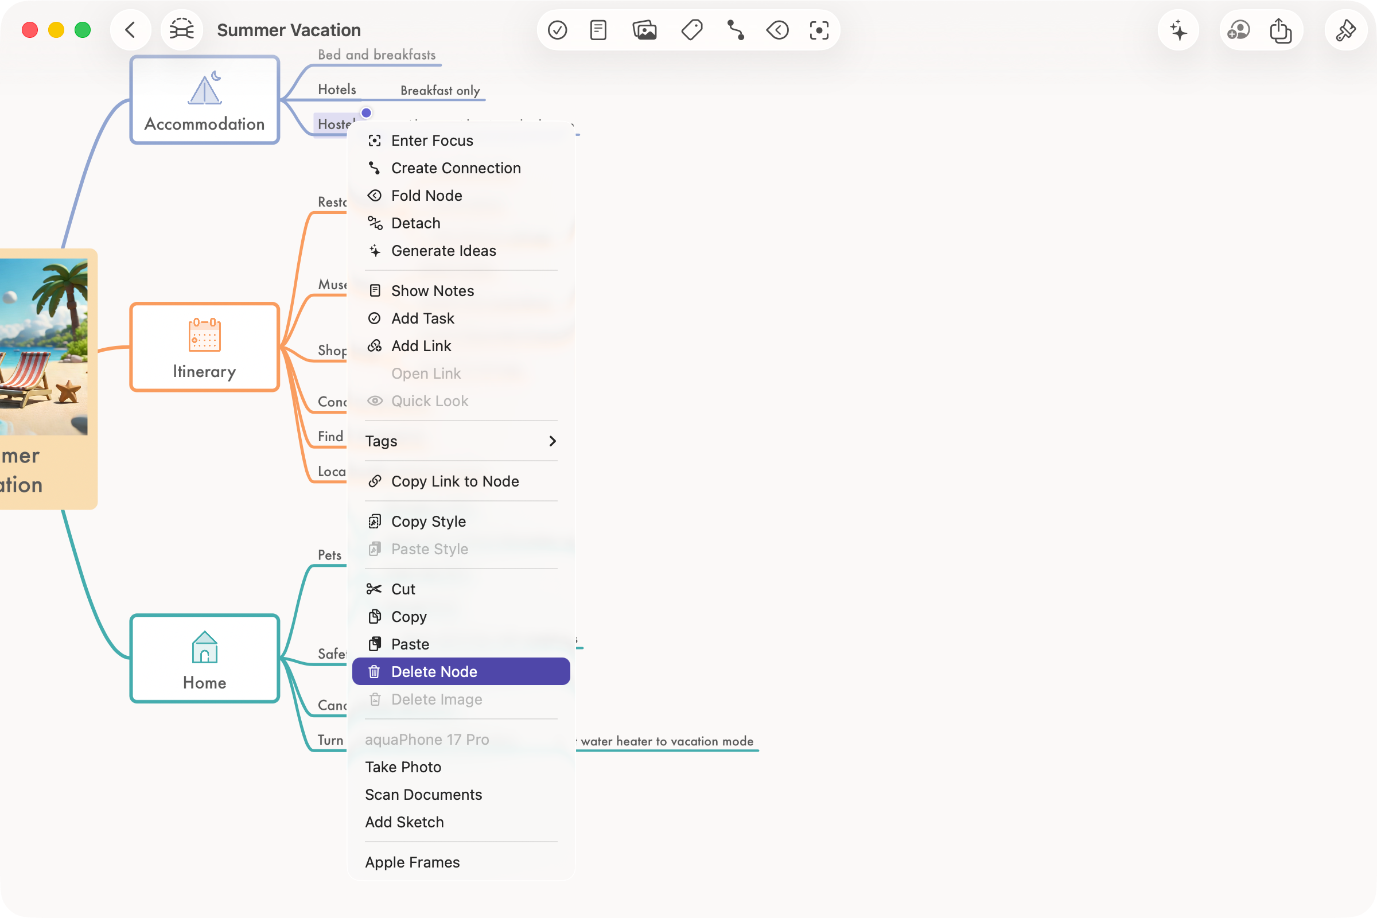Choose Copy from the context menu
Screen dimensions: 1377x918
coord(461,616)
